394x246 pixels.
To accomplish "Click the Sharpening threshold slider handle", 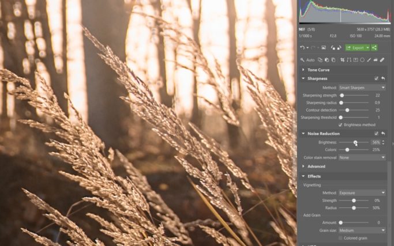I will pos(341,118).
